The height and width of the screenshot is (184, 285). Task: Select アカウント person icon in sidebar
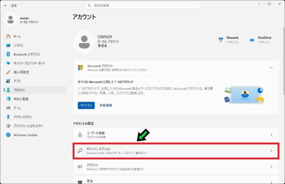click(x=8, y=90)
